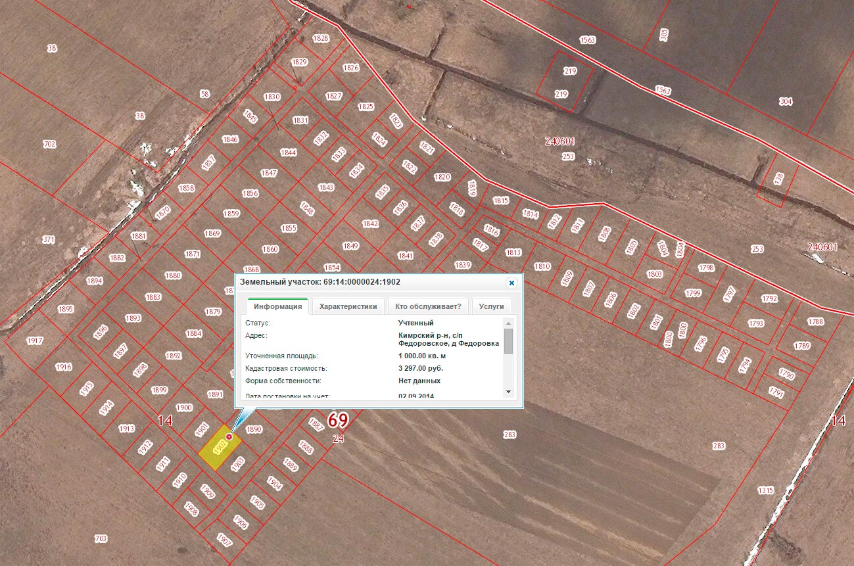Image resolution: width=854 pixels, height=566 pixels.
Task: Pick parcel label 1890
Action: click(254, 429)
